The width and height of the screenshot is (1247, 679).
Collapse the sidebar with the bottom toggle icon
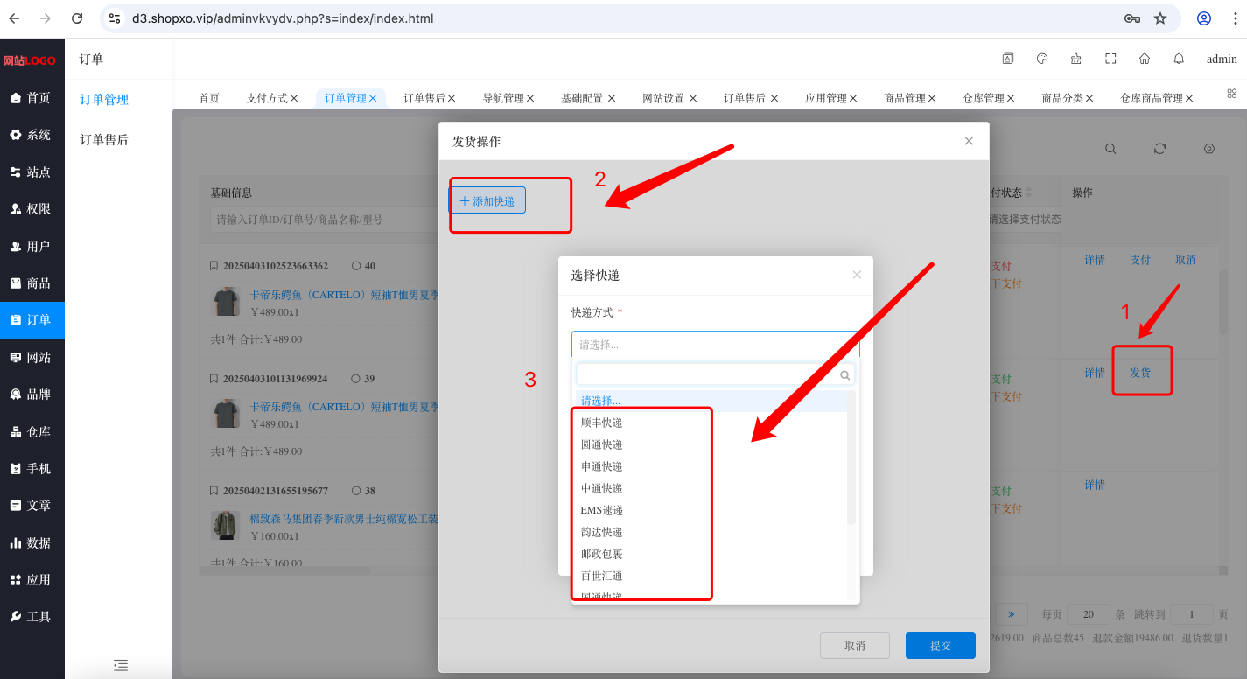[121, 665]
